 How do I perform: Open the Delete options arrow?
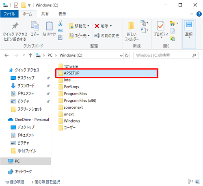[x=111, y=26]
